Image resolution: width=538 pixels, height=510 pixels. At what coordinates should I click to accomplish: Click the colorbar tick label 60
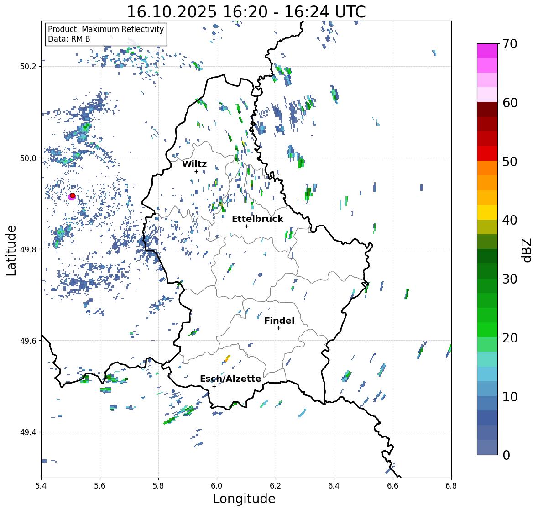click(510, 103)
